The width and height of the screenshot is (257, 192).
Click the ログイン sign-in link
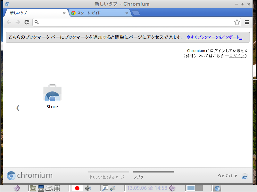(x=237, y=56)
